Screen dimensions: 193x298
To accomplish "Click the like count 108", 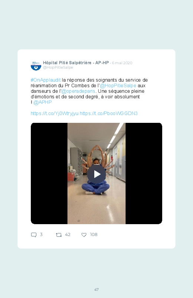I will (x=94, y=235).
